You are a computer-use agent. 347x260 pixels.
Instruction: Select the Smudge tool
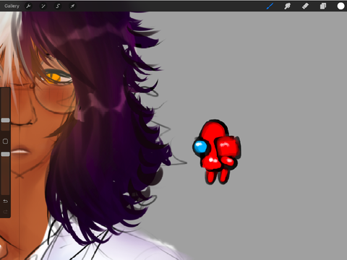[287, 6]
